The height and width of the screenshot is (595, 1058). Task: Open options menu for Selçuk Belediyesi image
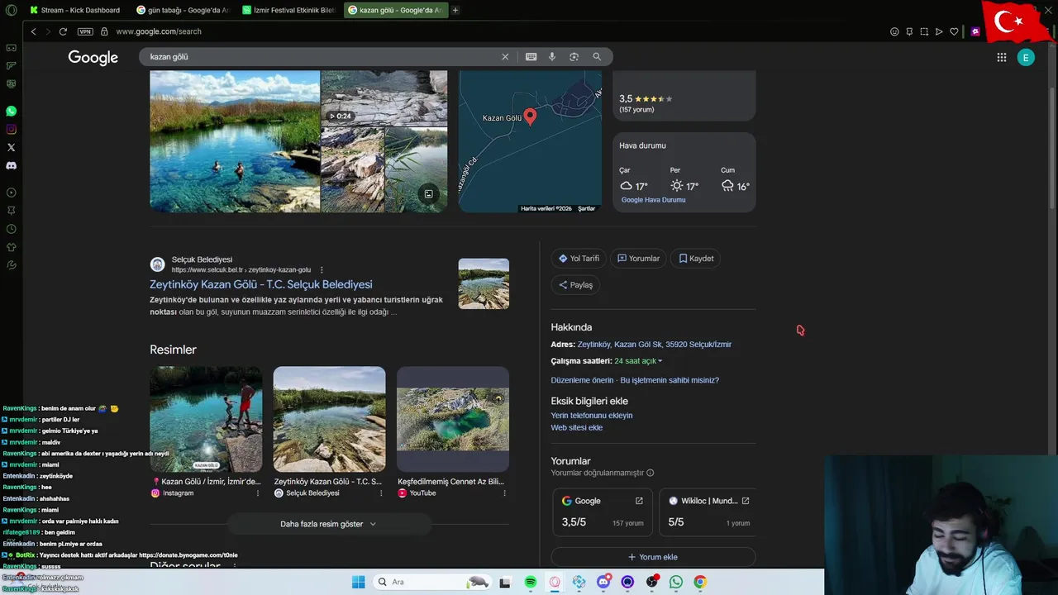(381, 493)
